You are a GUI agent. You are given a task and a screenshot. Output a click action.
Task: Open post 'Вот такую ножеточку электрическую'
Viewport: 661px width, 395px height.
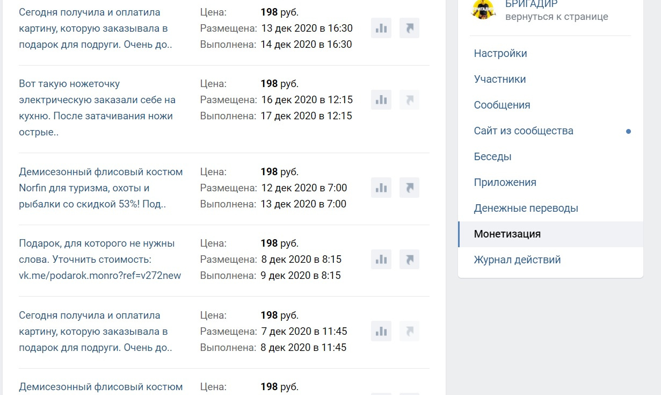pos(97,108)
